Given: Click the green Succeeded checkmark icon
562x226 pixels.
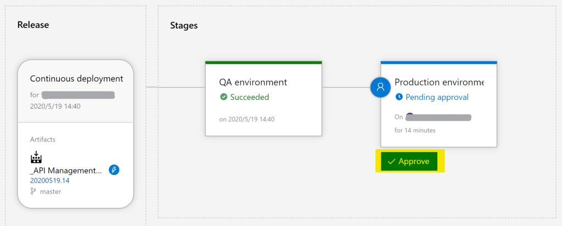Looking at the screenshot, I should pyautogui.click(x=224, y=97).
